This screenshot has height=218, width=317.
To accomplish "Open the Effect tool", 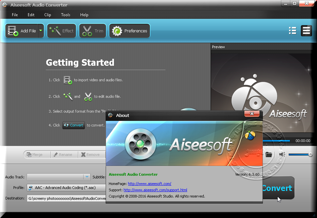I will (x=61, y=31).
